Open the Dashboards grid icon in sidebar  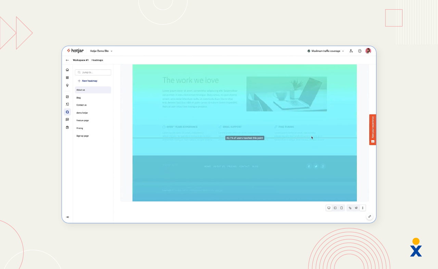(x=67, y=78)
